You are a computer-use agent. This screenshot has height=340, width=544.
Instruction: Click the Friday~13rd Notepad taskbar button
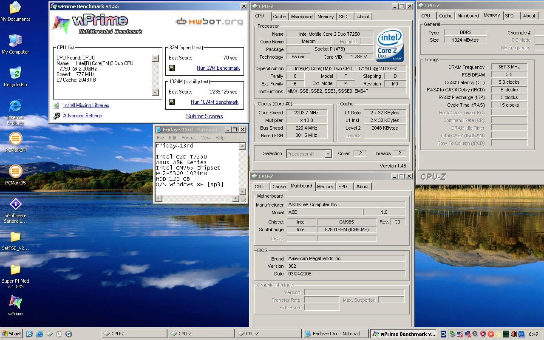[x=335, y=334]
